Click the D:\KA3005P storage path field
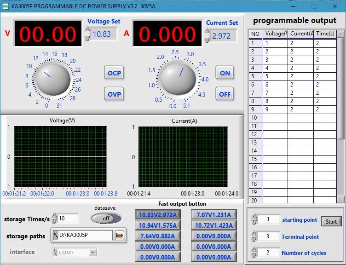Screen dimensions: 346x265 click(x=85, y=236)
